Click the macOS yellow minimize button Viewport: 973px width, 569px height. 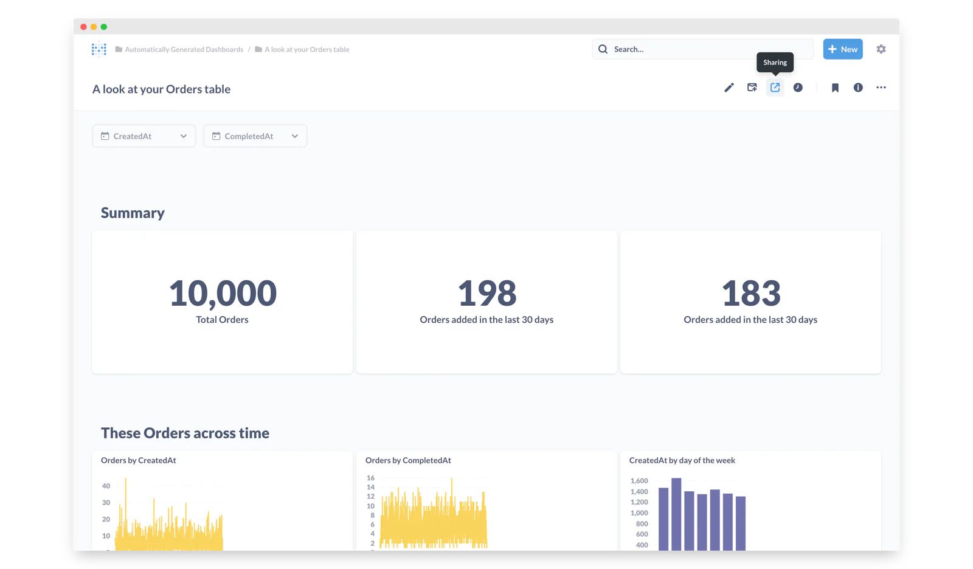click(x=94, y=27)
